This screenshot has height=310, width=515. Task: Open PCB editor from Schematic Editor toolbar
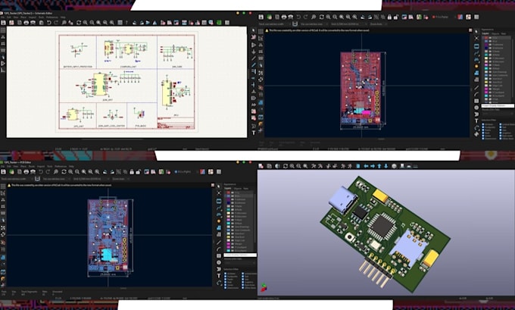click(x=219, y=22)
